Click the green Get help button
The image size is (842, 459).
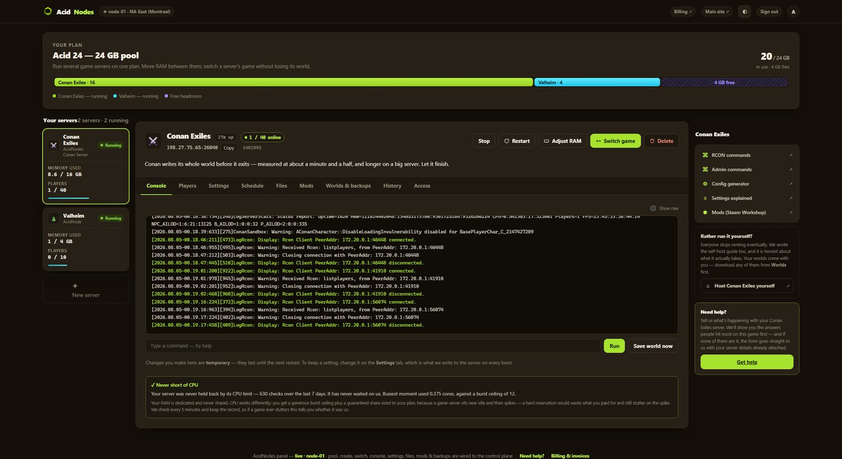[747, 362]
